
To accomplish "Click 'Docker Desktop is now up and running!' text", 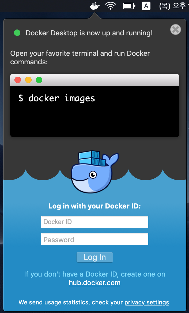I will (89, 33).
